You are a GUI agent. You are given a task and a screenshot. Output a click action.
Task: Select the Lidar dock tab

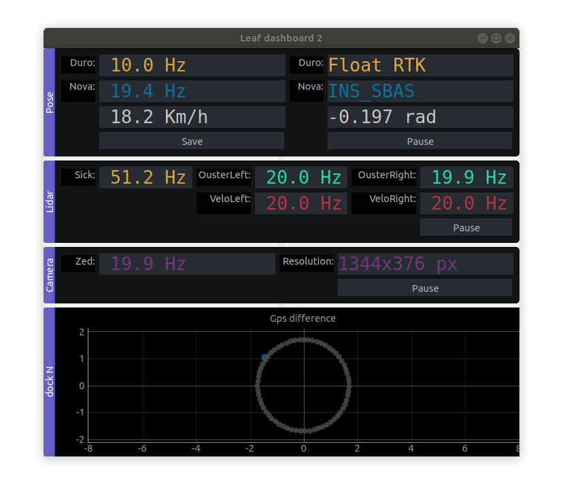coord(50,202)
